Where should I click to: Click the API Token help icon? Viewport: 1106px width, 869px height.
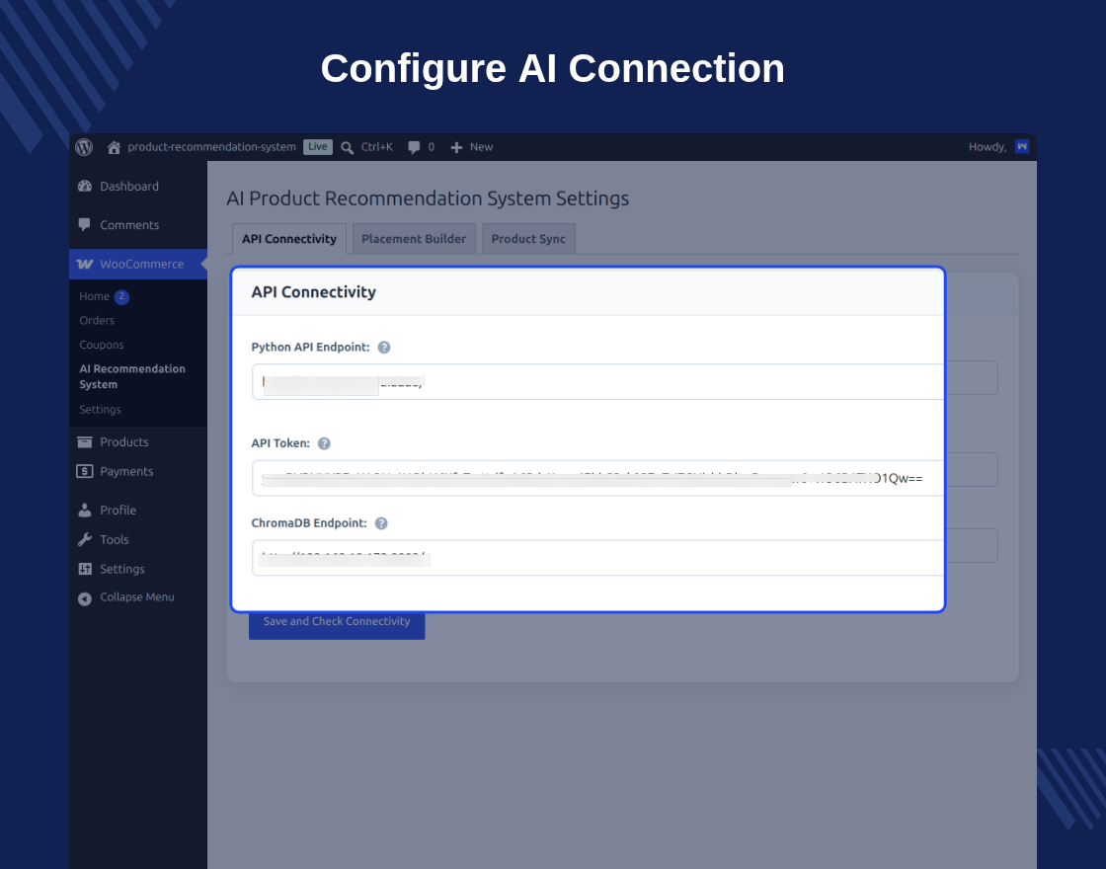pyautogui.click(x=324, y=443)
